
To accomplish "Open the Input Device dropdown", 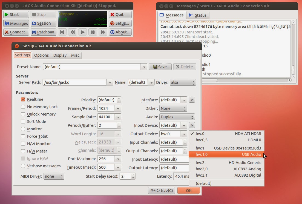I will pos(184,125).
